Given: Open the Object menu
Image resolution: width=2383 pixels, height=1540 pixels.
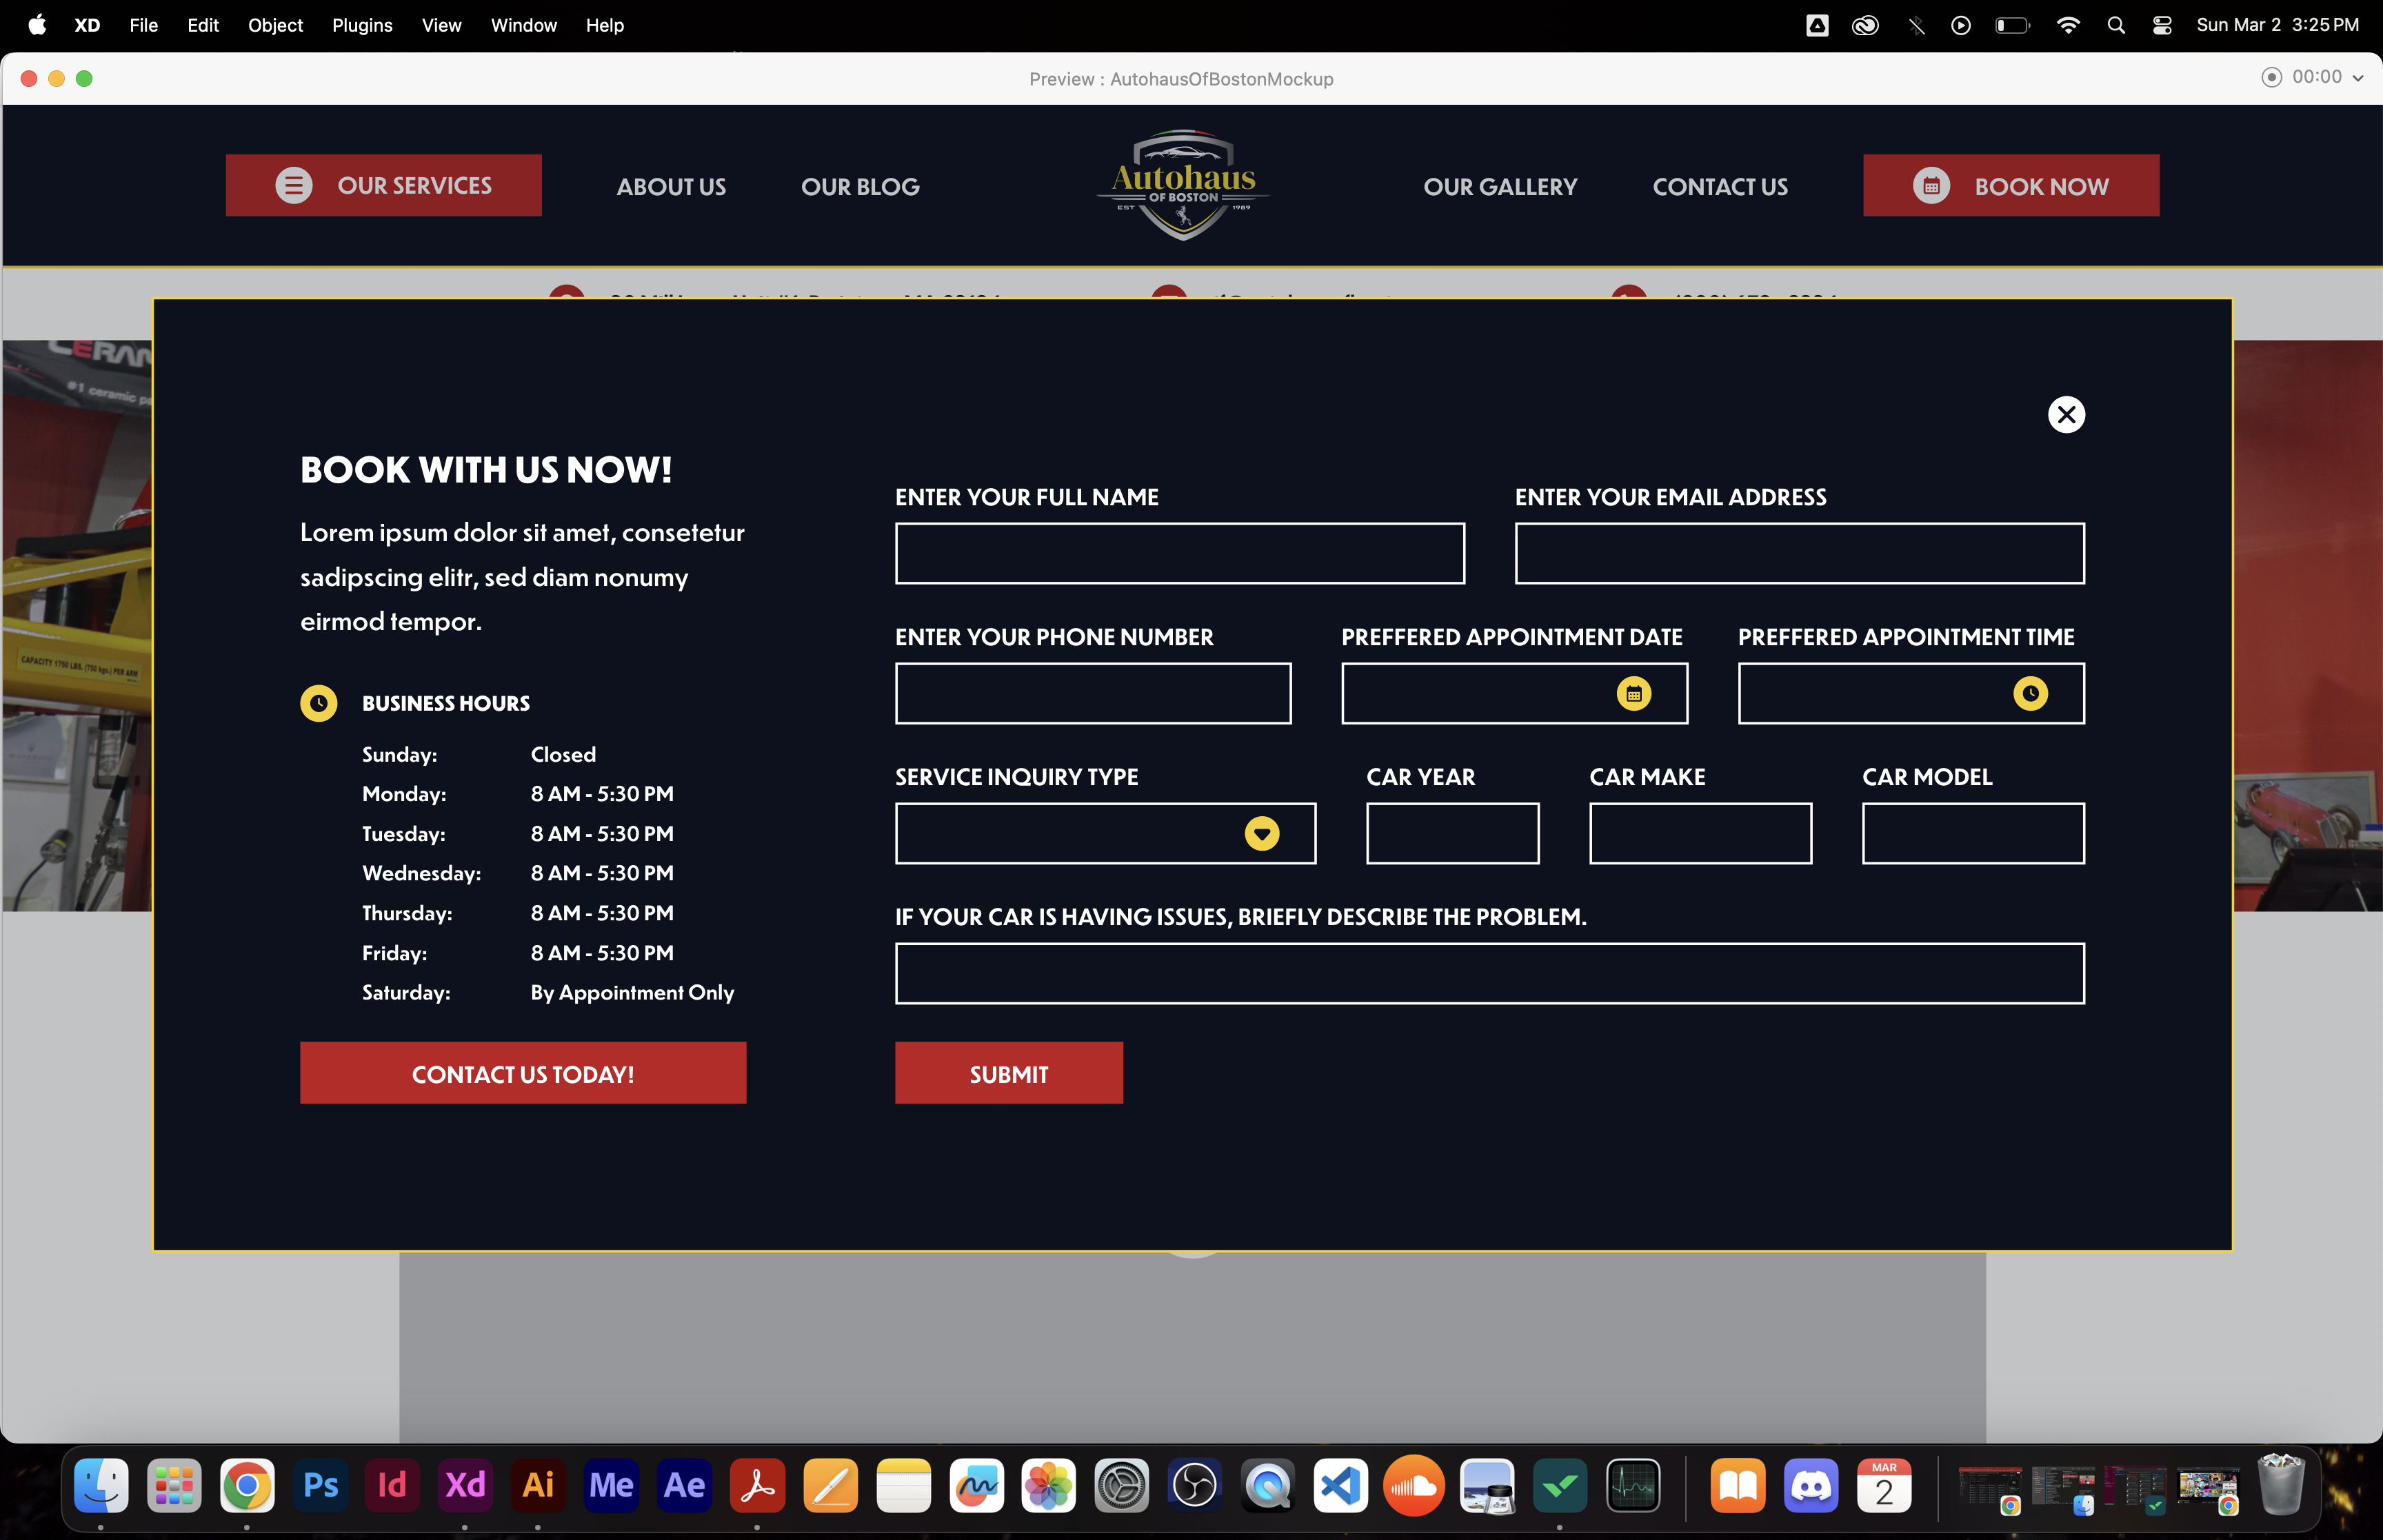Looking at the screenshot, I should click(275, 25).
